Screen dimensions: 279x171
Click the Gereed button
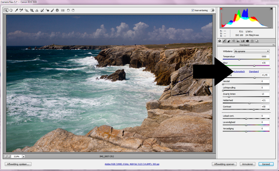tap(266, 164)
